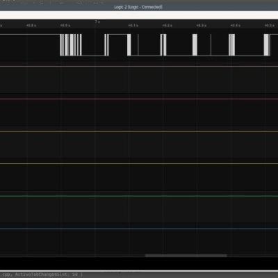The height and width of the screenshot is (278, 278).
Task: Select the +0.2 s tick on the ruler
Action: 167,26
